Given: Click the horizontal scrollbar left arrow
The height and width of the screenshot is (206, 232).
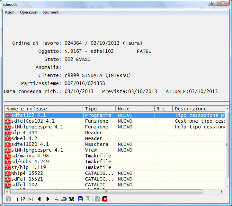Looking at the screenshot, I should pos(7,192).
